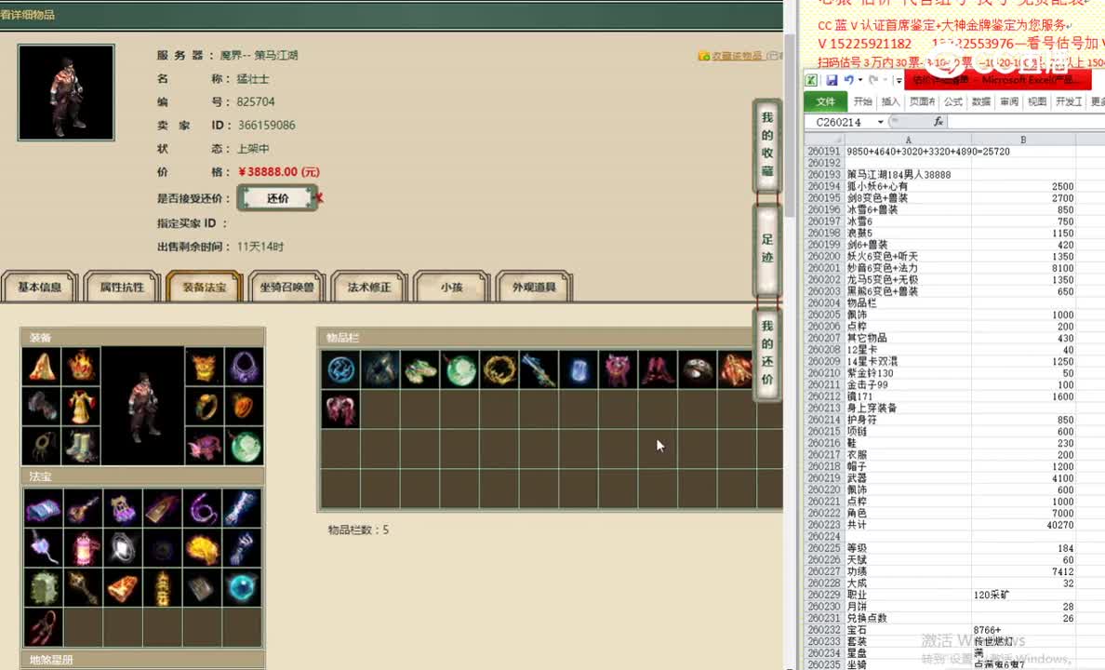The height and width of the screenshot is (670, 1105).
Task: Open the Excel 开始 ribbon tab
Action: click(862, 101)
